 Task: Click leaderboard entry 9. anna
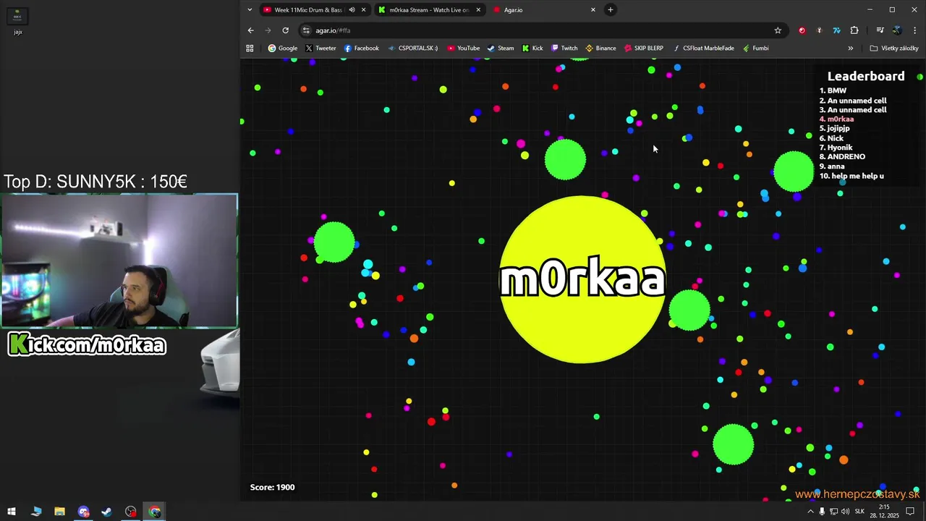[x=832, y=166]
